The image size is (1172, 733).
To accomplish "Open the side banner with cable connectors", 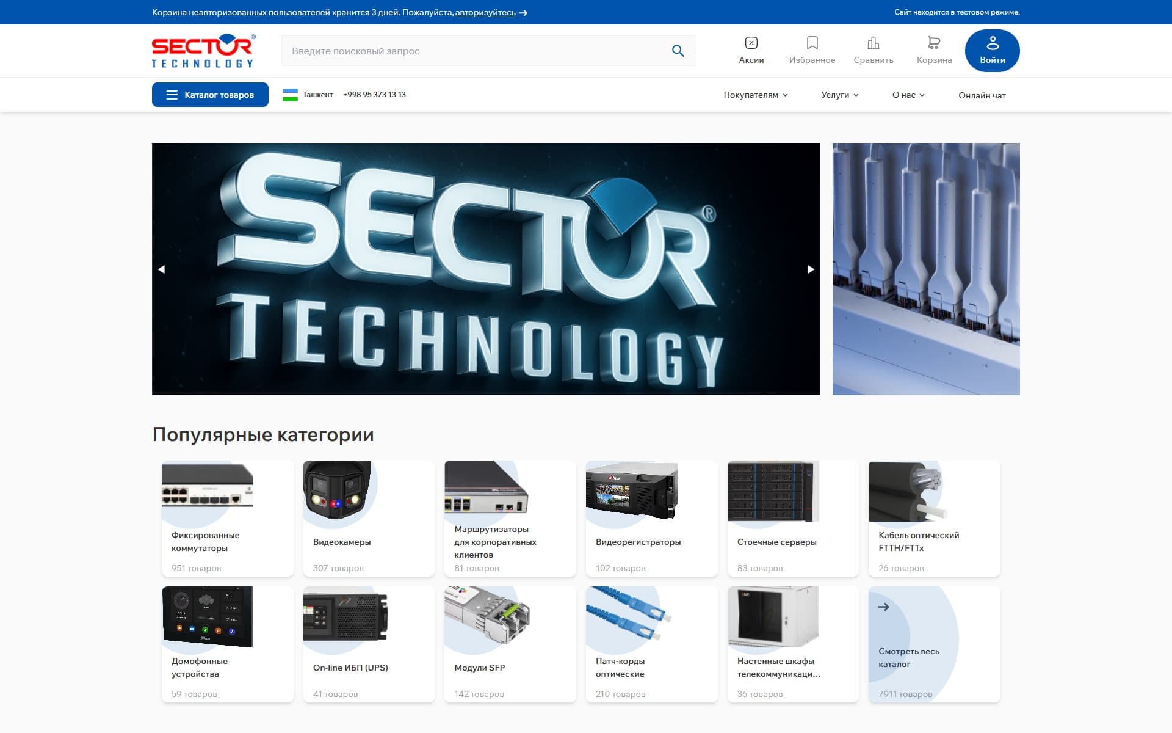I will coord(926,269).
